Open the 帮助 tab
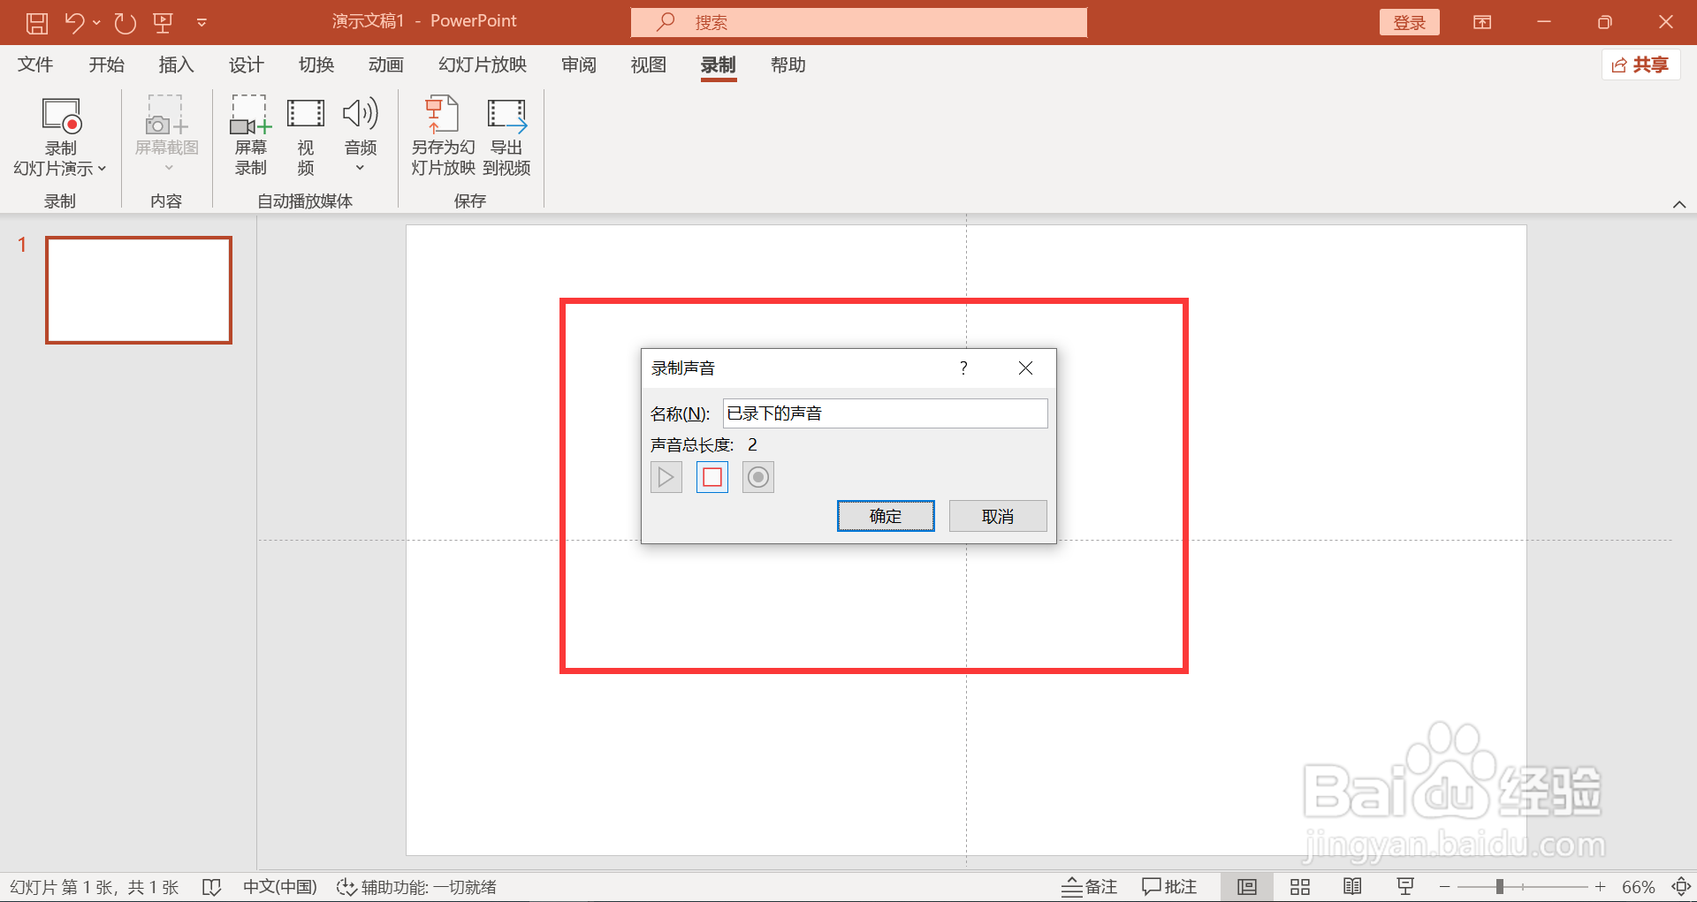 click(788, 64)
